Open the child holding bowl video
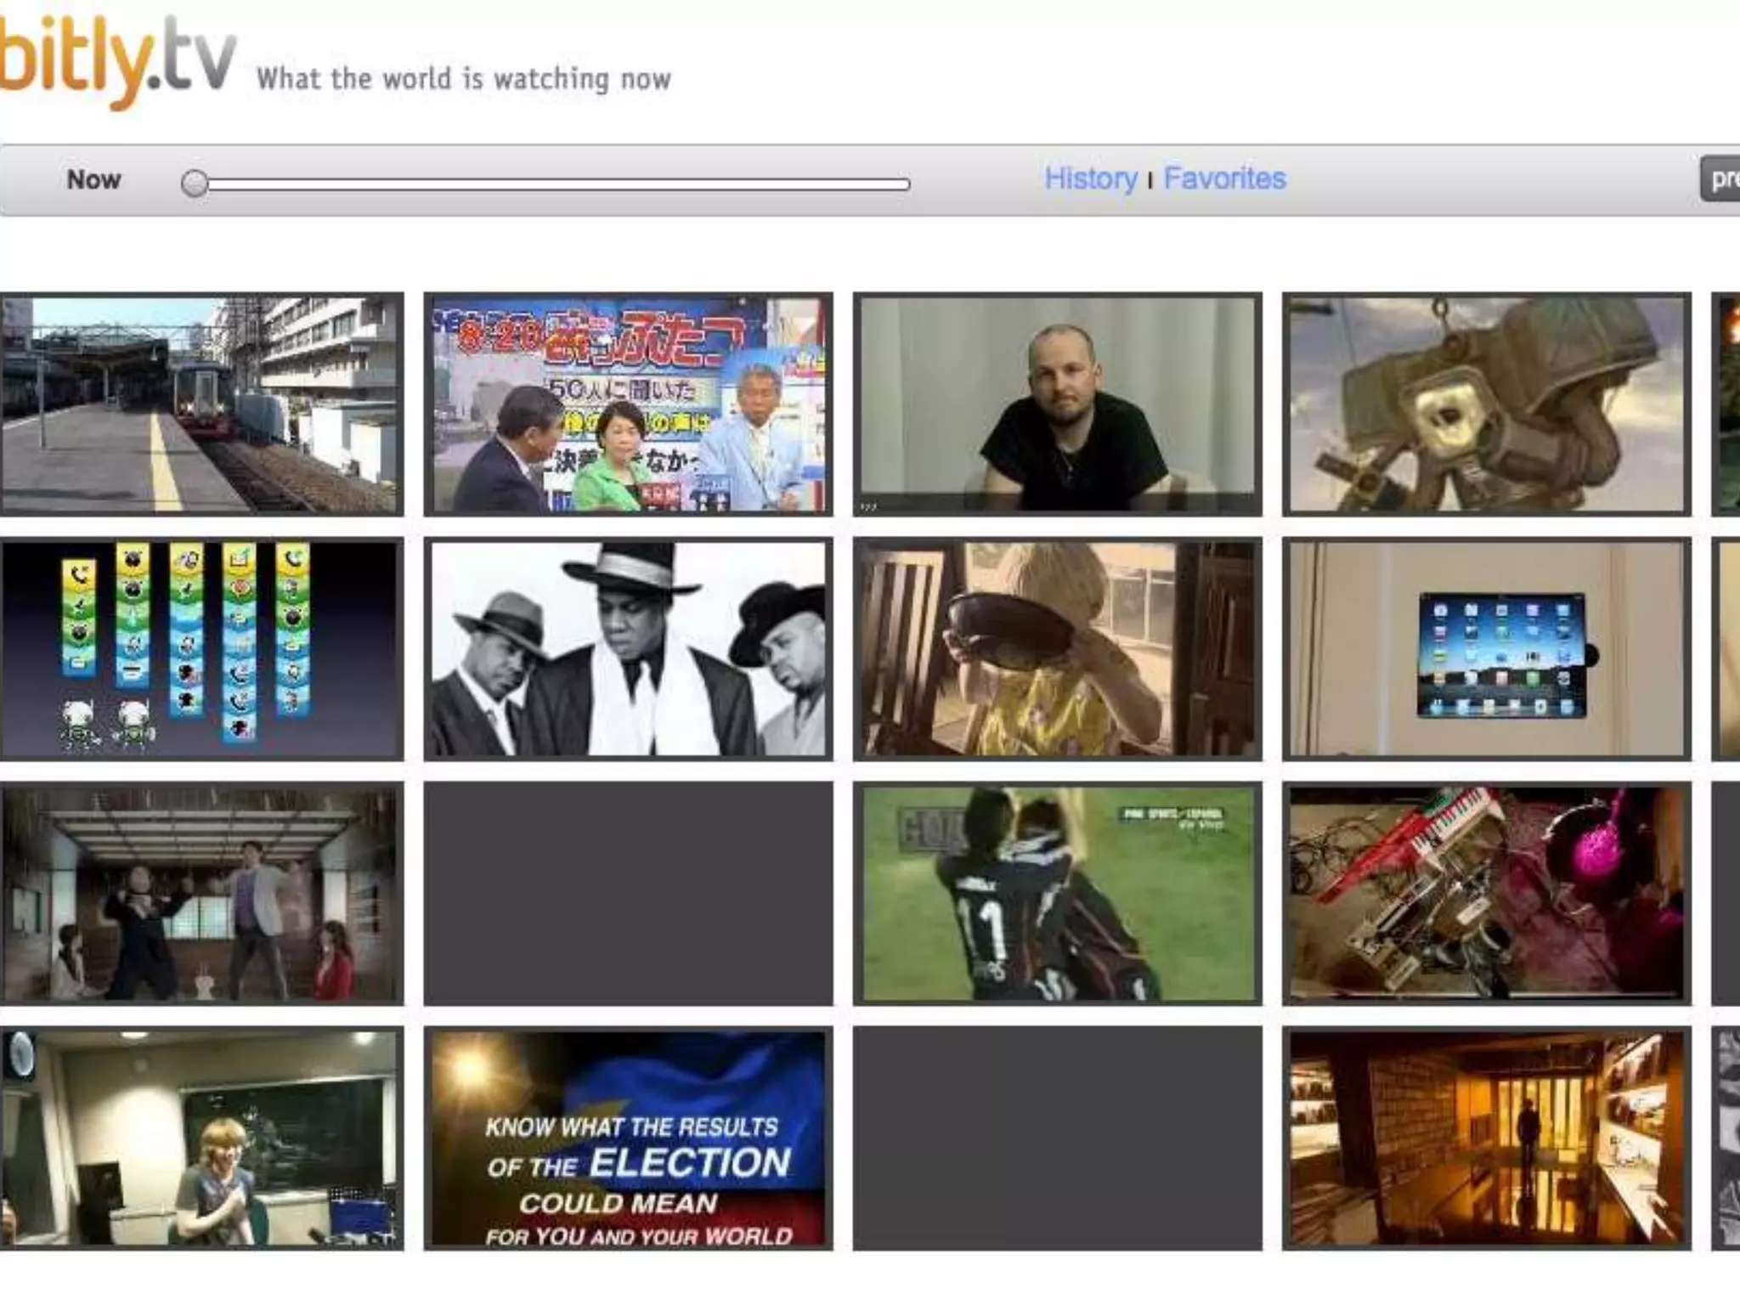The height and width of the screenshot is (1305, 1740). pyautogui.click(x=1057, y=649)
